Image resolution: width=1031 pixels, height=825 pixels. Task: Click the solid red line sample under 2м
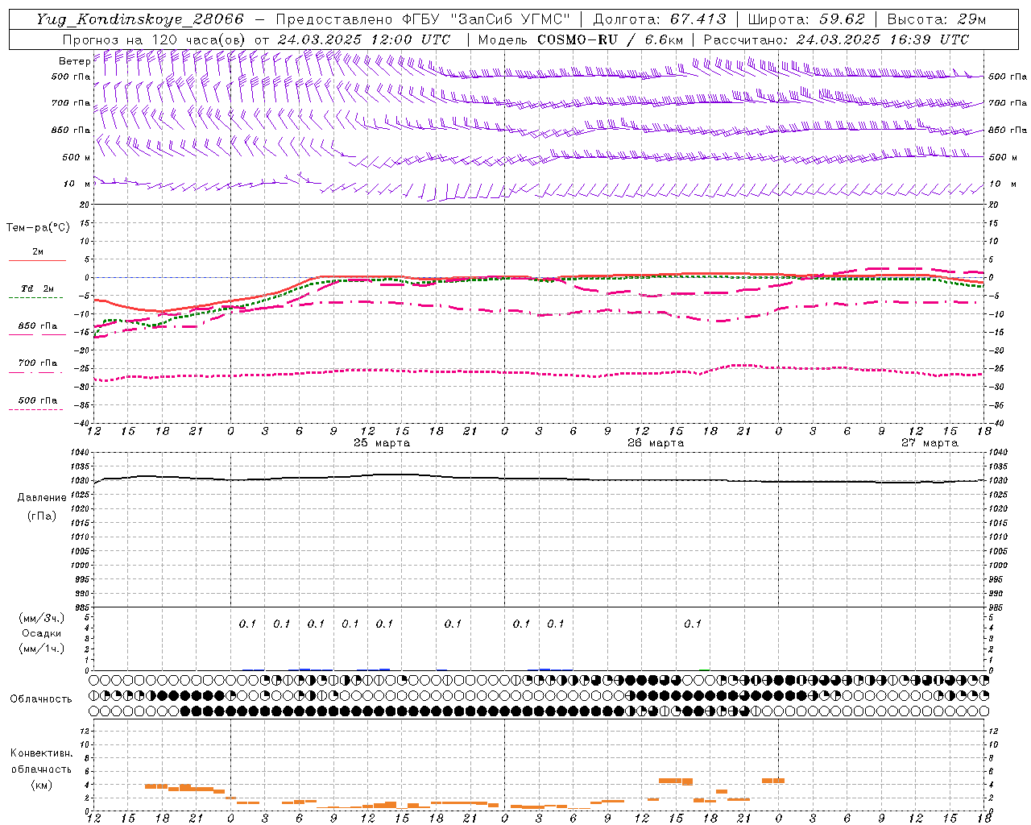(37, 261)
